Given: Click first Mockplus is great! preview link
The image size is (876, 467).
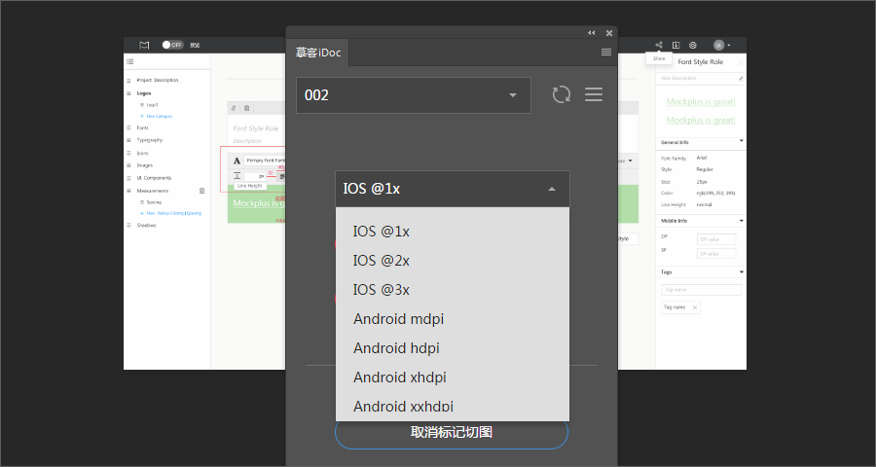Looking at the screenshot, I should pos(701,101).
